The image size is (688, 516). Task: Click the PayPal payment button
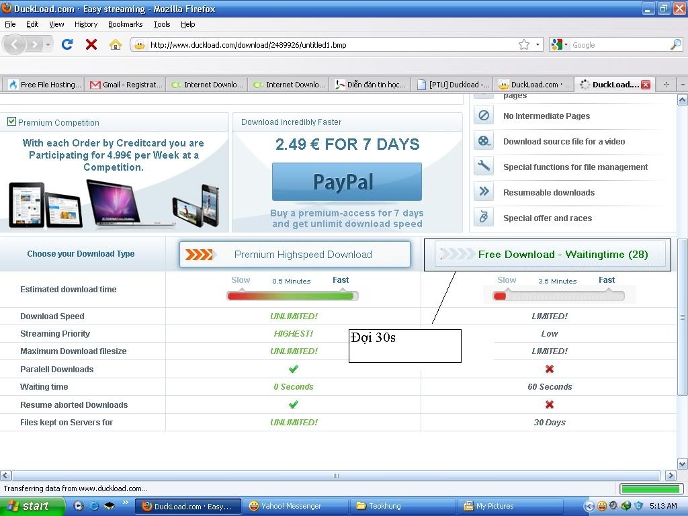coord(347,181)
